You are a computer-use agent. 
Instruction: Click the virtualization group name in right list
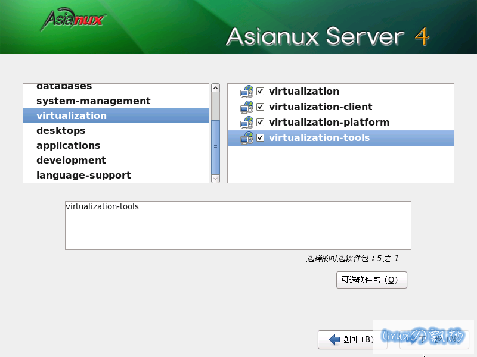[x=304, y=92]
